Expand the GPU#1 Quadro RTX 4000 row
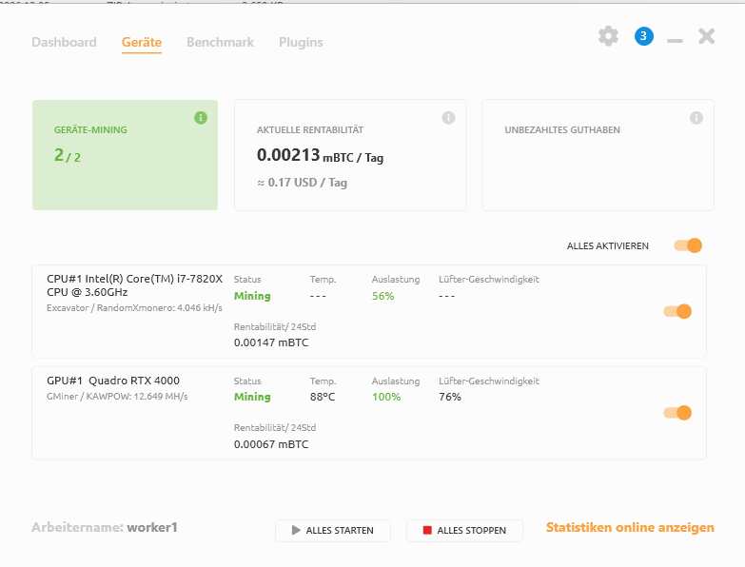Image resolution: width=745 pixels, height=567 pixels. tap(113, 381)
